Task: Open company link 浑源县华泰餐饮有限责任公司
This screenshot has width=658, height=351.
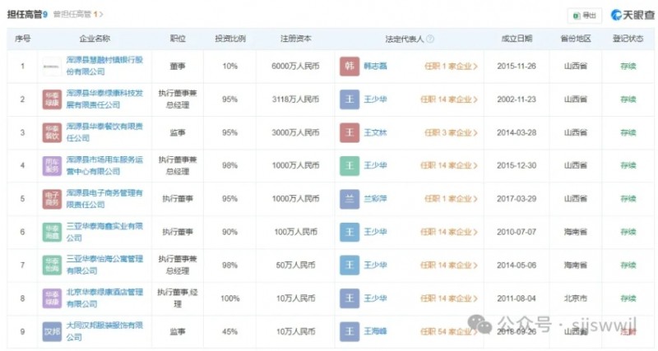Action: pos(104,132)
